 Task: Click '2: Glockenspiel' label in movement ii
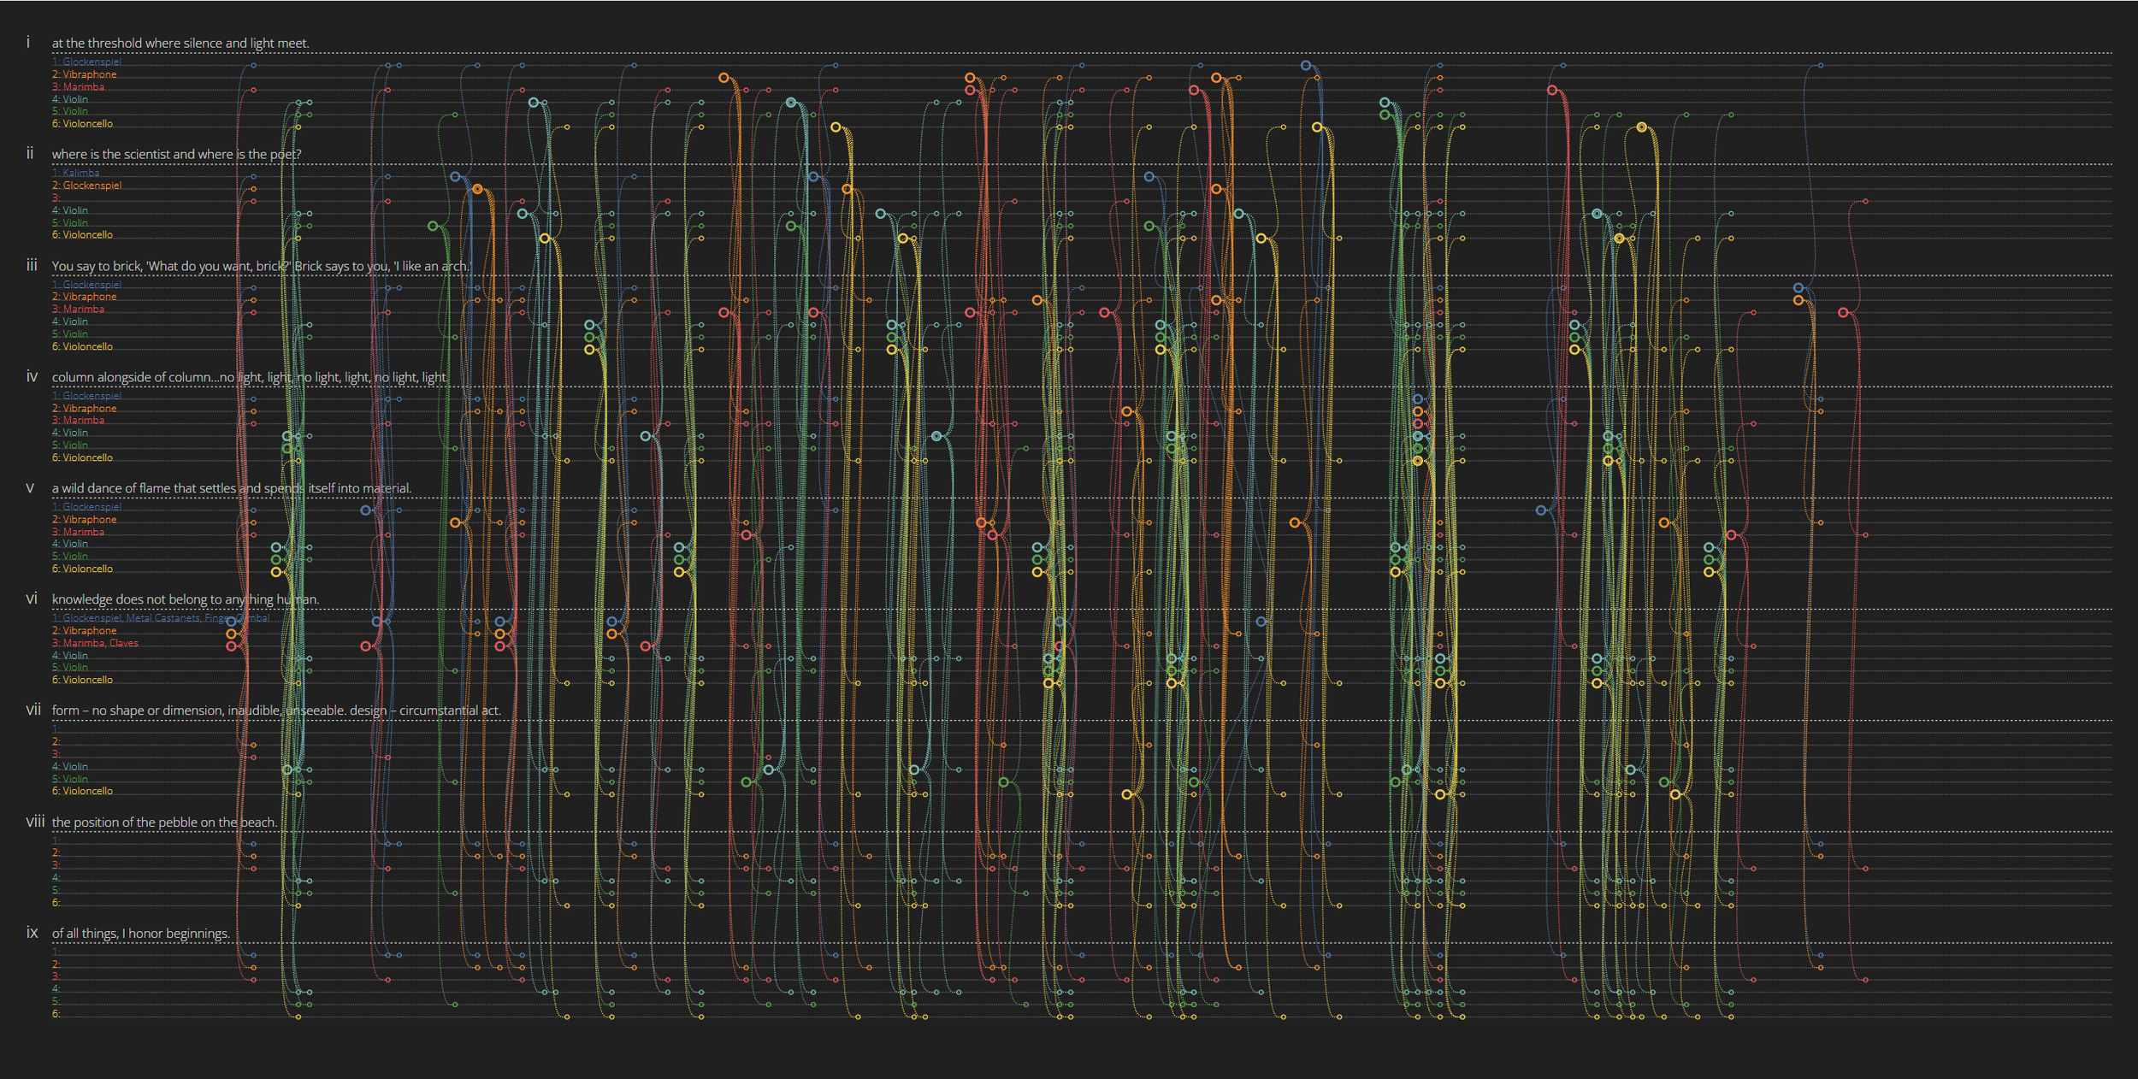click(x=86, y=186)
